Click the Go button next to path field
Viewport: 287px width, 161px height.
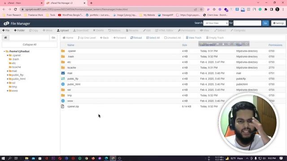click(x=53, y=38)
